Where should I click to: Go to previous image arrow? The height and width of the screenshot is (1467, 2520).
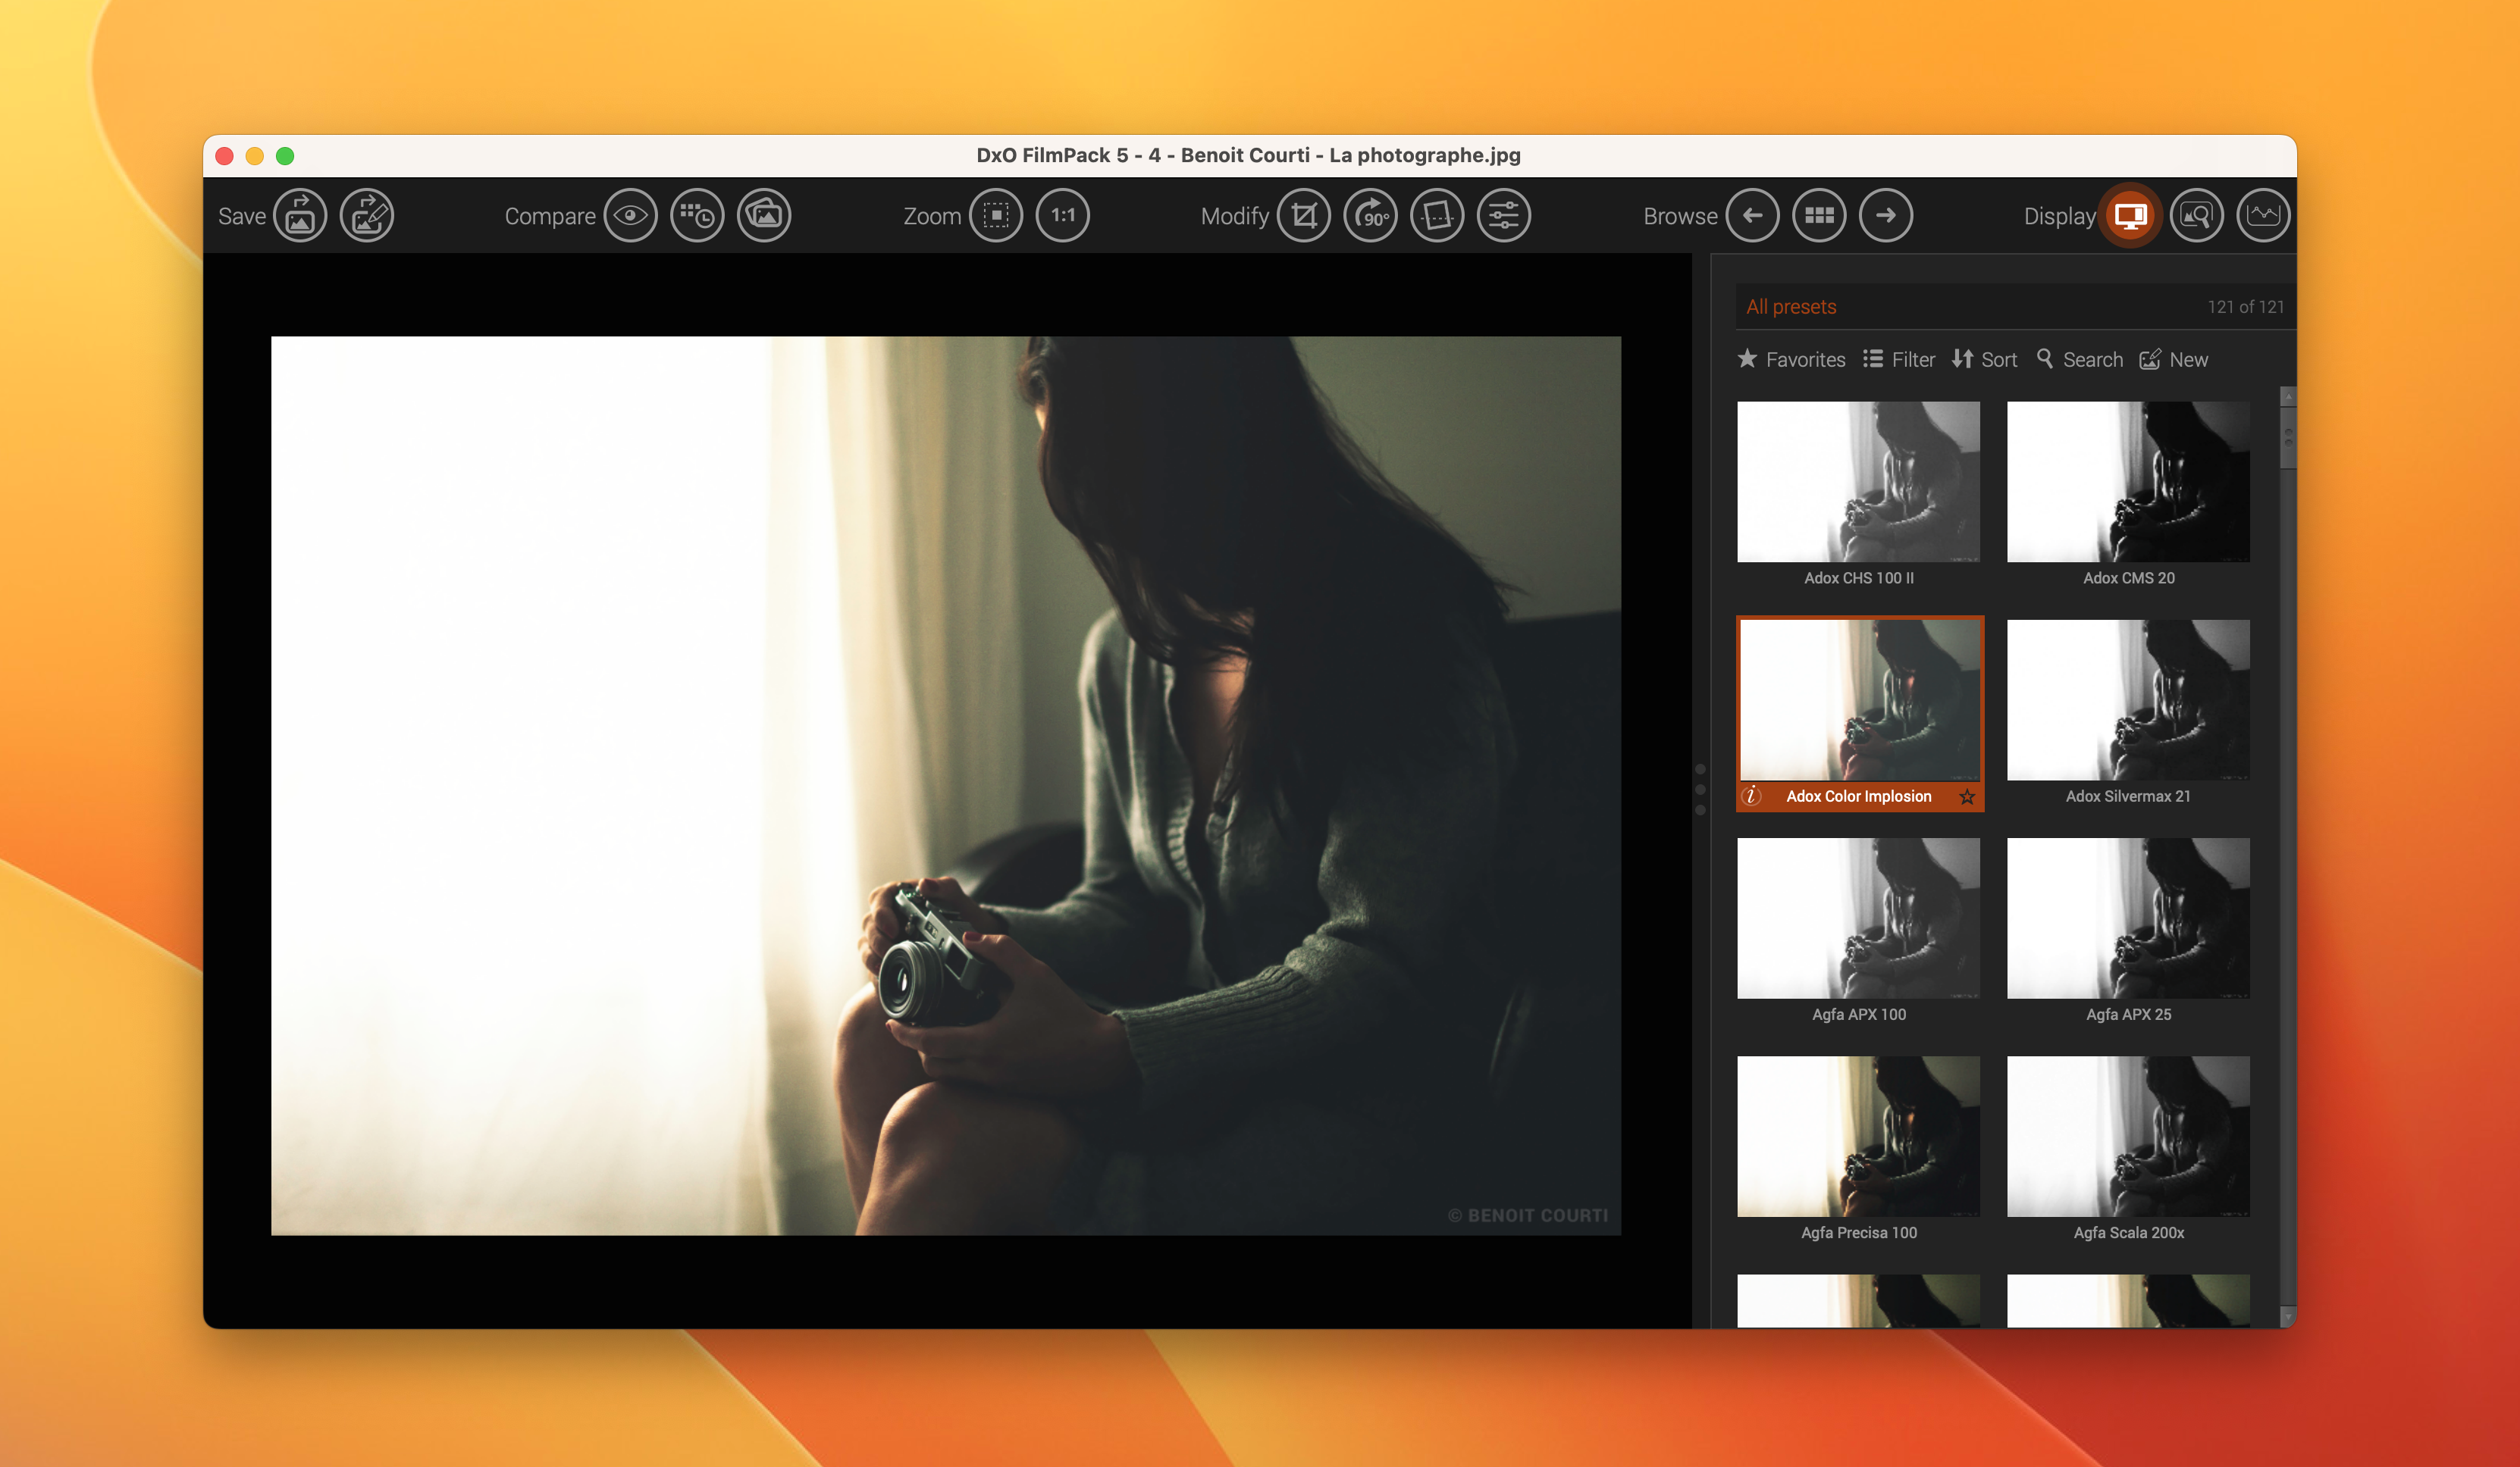pyautogui.click(x=1752, y=216)
